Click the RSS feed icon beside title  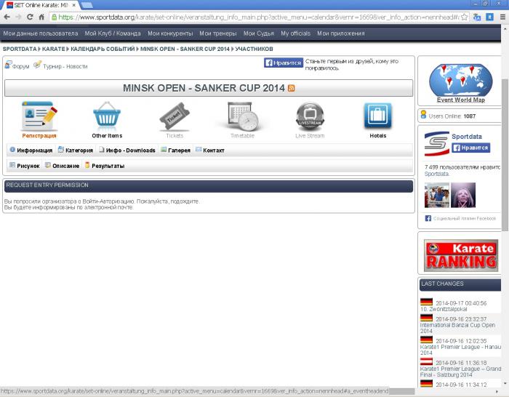291,88
